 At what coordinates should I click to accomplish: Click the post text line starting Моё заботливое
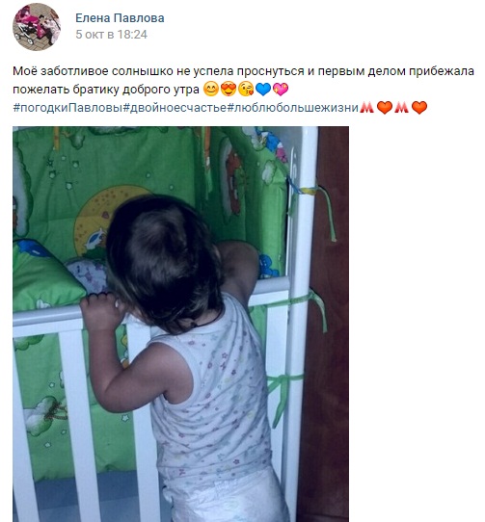[243, 71]
